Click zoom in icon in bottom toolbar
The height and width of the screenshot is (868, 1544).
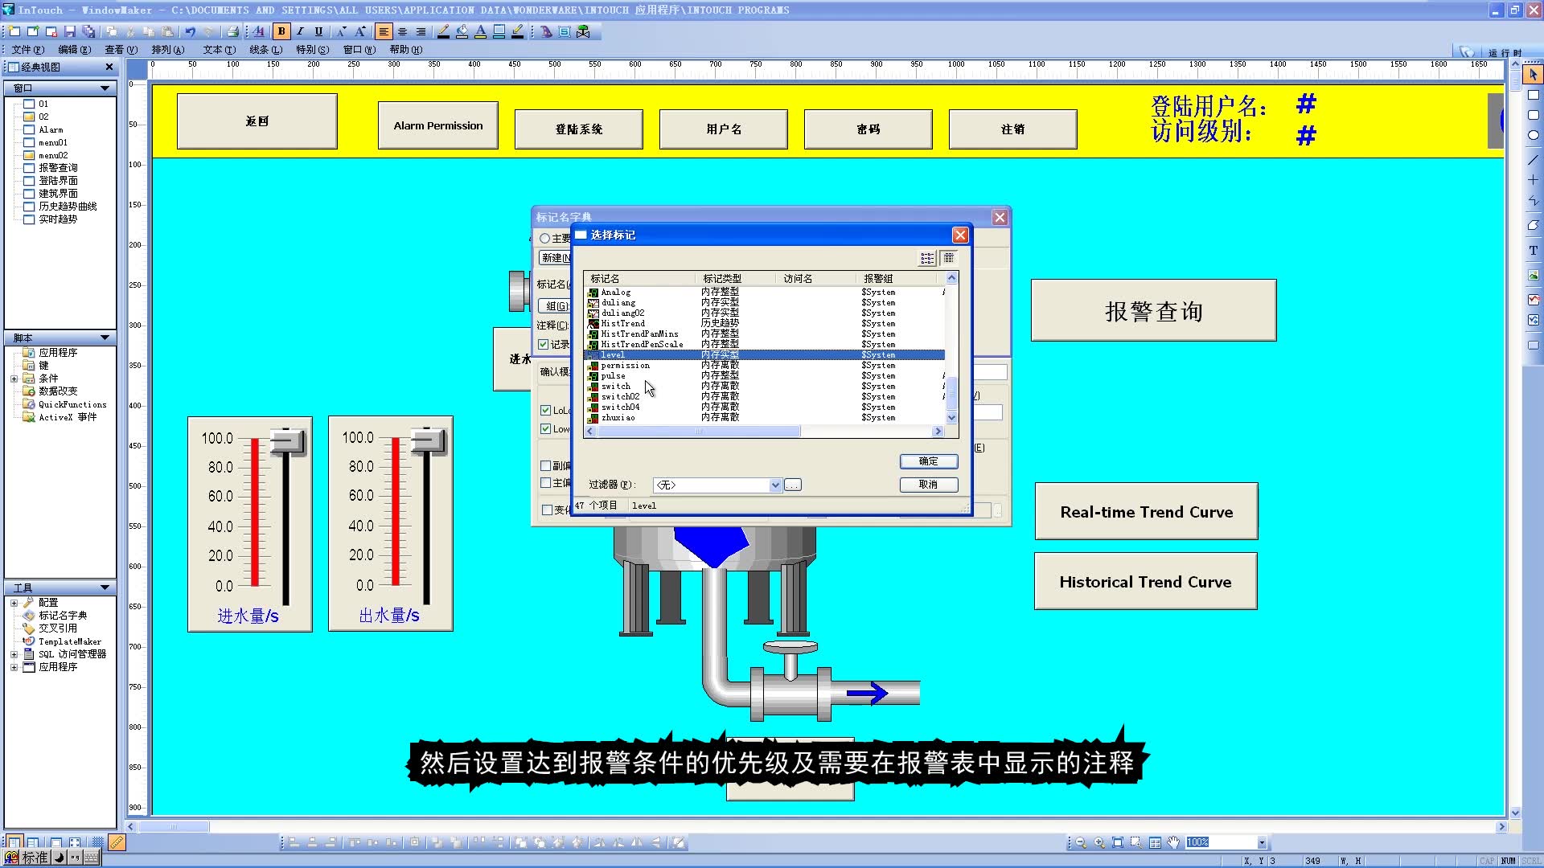point(1098,842)
